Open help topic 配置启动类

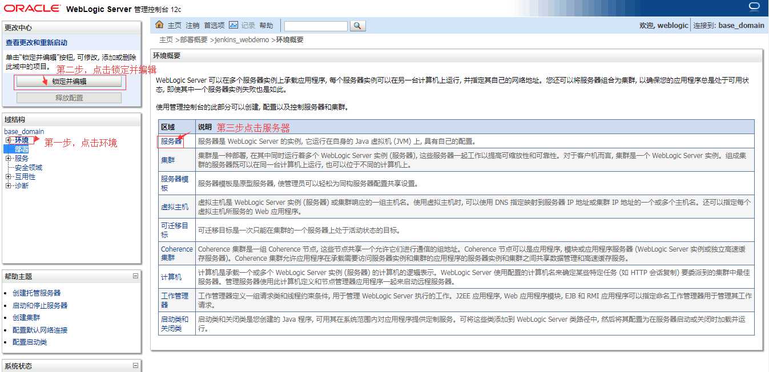[30, 342]
